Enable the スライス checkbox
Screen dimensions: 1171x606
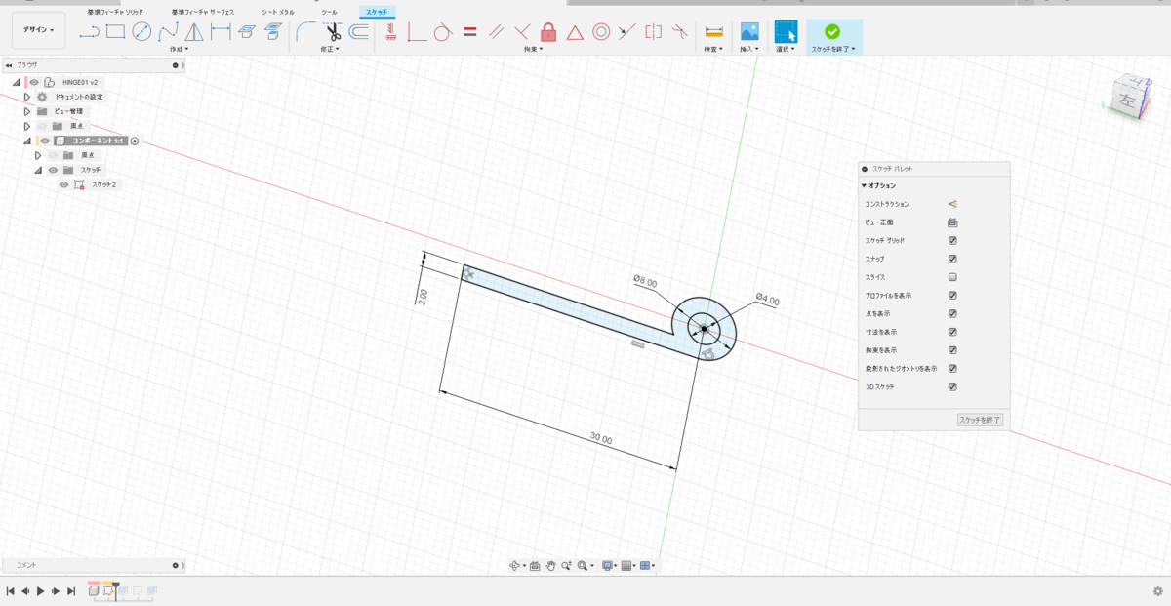[x=952, y=277]
